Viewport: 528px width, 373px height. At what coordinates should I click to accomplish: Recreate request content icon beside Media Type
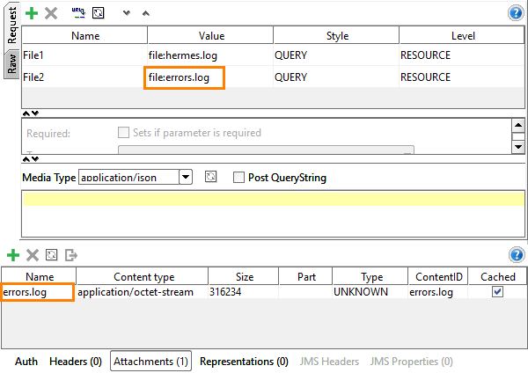211,177
